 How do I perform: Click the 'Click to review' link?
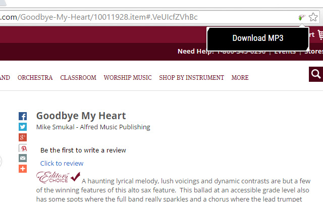[62, 164]
